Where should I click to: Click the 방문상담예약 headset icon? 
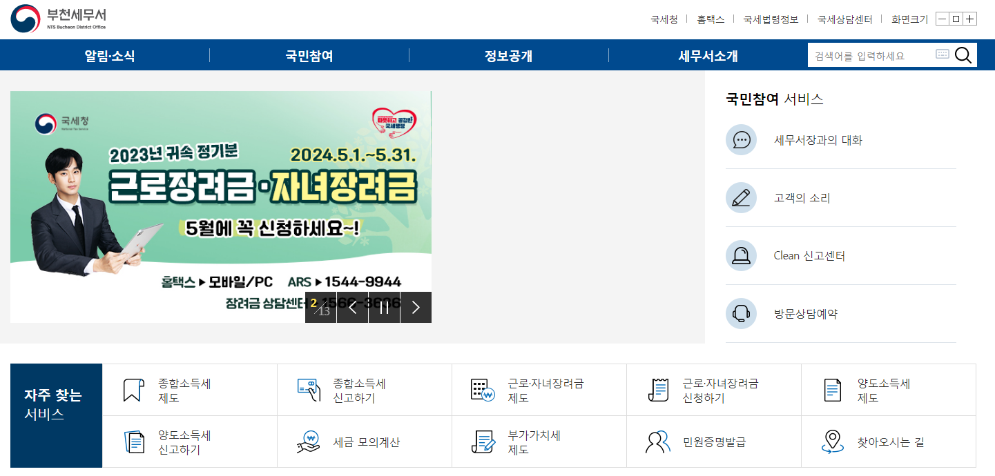coord(741,313)
